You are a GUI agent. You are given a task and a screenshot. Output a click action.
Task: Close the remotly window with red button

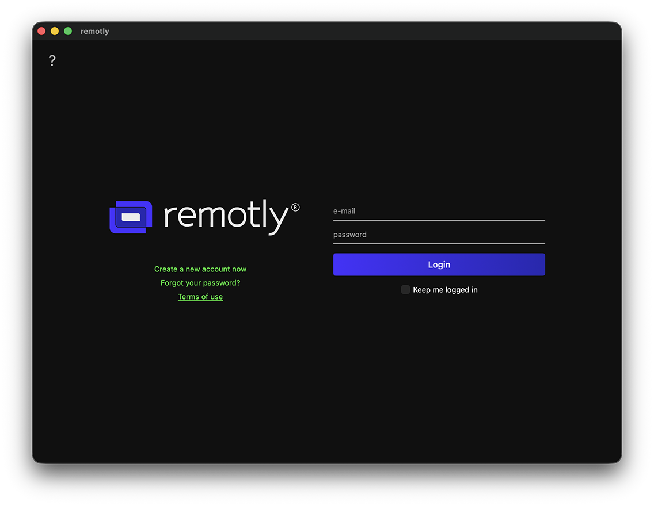pyautogui.click(x=41, y=31)
